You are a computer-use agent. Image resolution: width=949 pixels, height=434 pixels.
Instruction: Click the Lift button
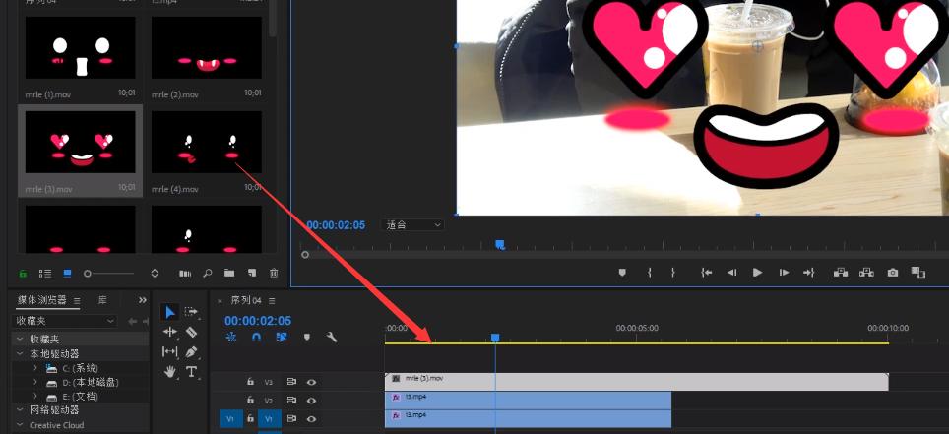tap(840, 273)
